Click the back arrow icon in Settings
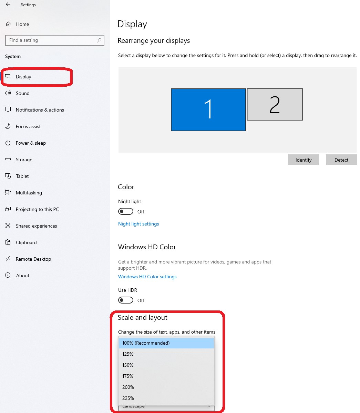The height and width of the screenshot is (413, 360). [8, 4]
